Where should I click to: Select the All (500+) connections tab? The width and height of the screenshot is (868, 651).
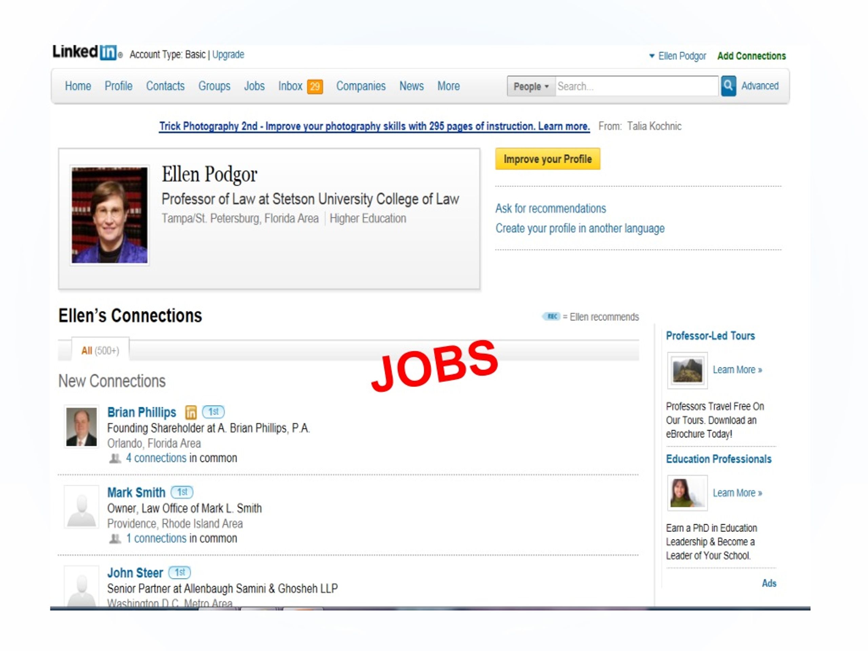pyautogui.click(x=100, y=350)
